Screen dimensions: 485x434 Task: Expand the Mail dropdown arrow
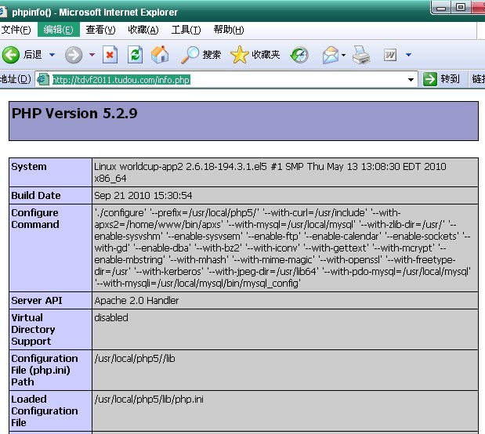(x=343, y=55)
